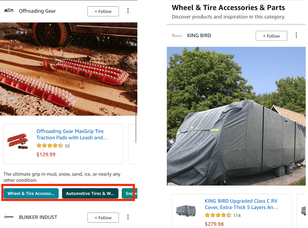The height and width of the screenshot is (228, 308).
Task: Open the Offroading Gear post options menu
Action: 128,11
